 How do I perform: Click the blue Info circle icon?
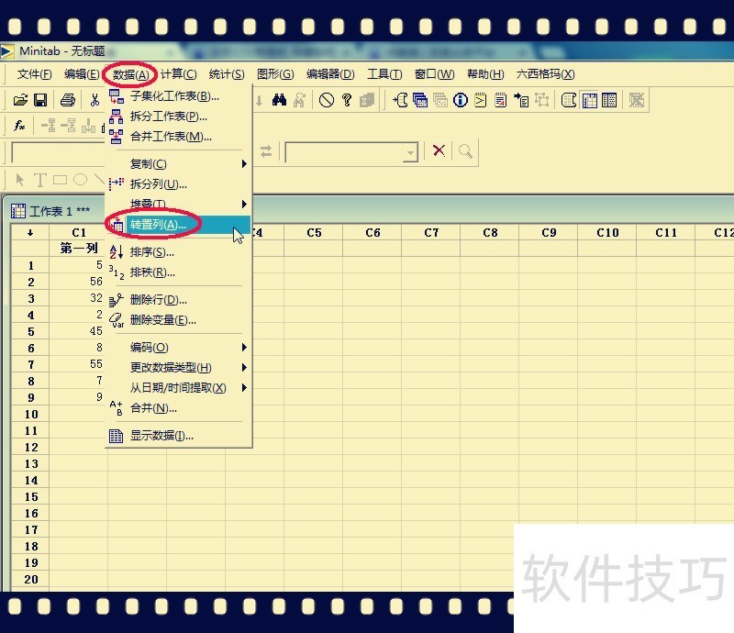pyautogui.click(x=461, y=100)
